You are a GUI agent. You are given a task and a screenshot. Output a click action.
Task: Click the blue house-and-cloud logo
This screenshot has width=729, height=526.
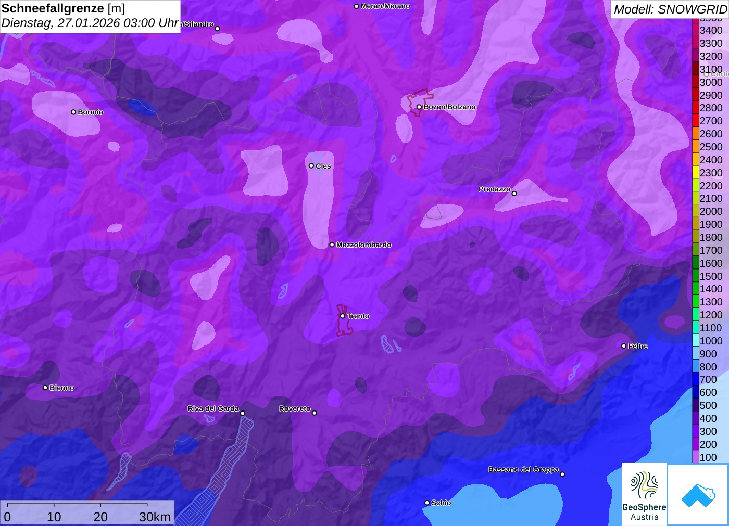(698, 495)
